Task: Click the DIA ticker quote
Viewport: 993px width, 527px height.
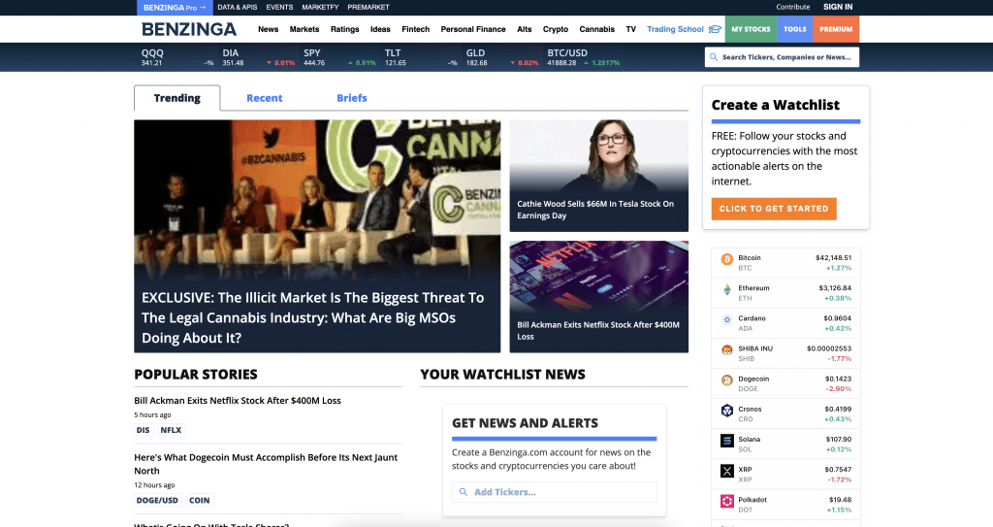Action: point(258,57)
